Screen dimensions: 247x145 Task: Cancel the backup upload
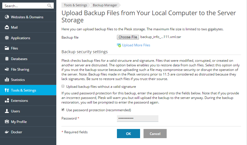click(155, 134)
